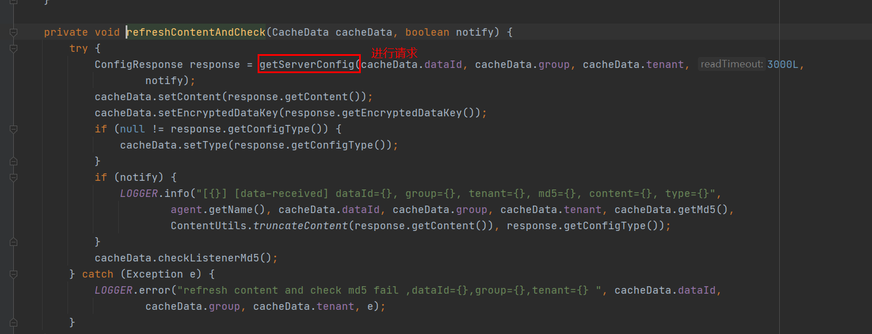Click the getName method call
This screenshot has width=872, height=334.
click(231, 210)
